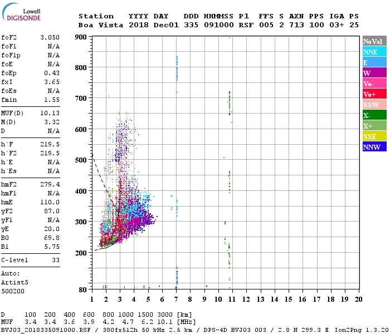Viewport: 390px width, 334px height.
Task: Click the C-level value 33
Action: [56, 260]
